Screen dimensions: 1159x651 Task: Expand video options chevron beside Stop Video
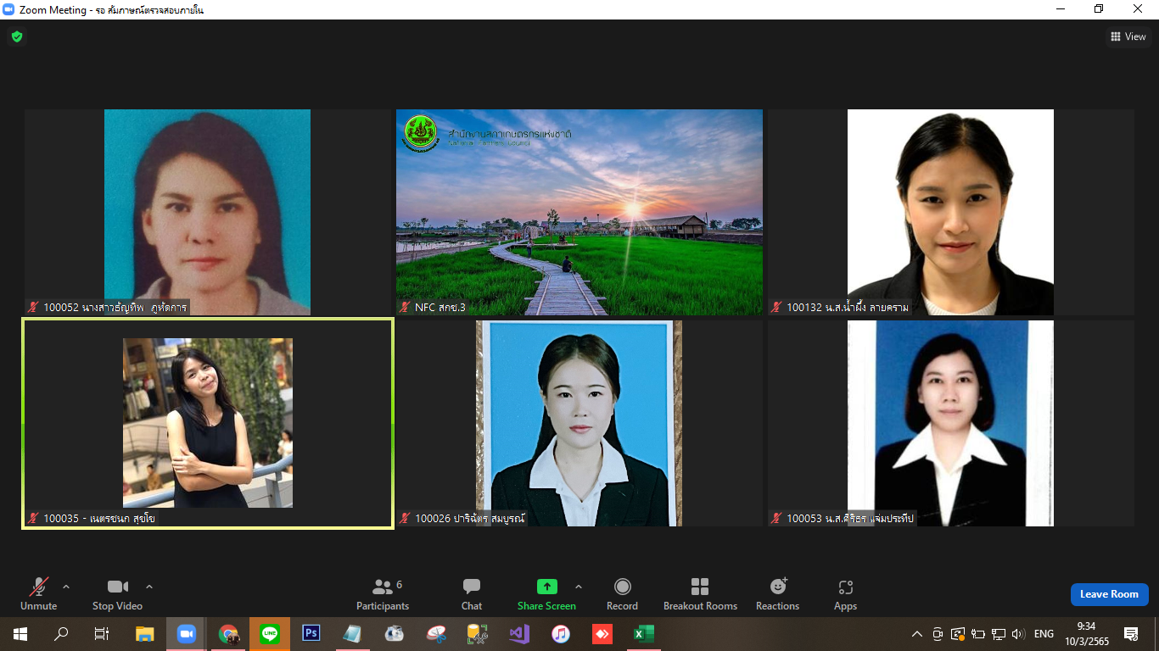(149, 586)
